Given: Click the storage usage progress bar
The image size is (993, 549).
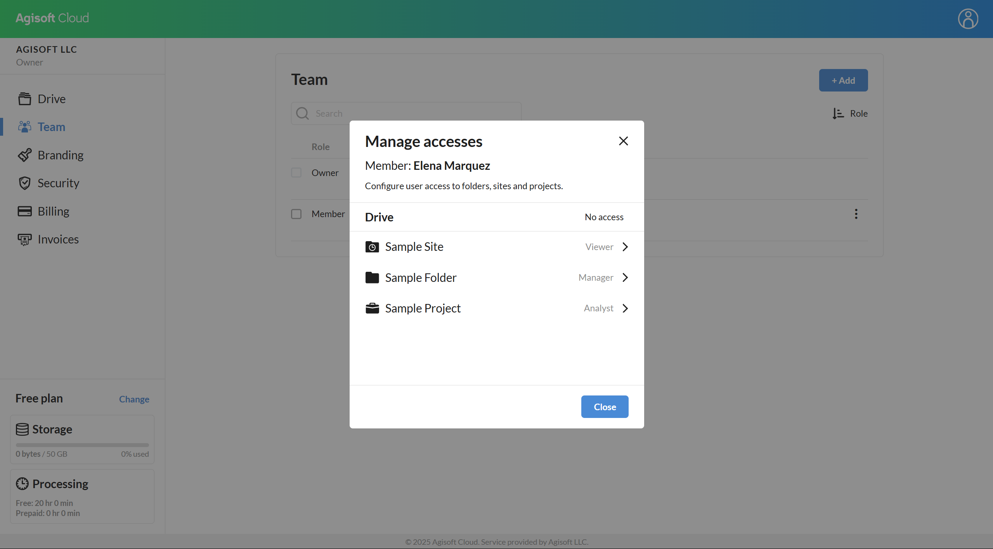Looking at the screenshot, I should (82, 445).
